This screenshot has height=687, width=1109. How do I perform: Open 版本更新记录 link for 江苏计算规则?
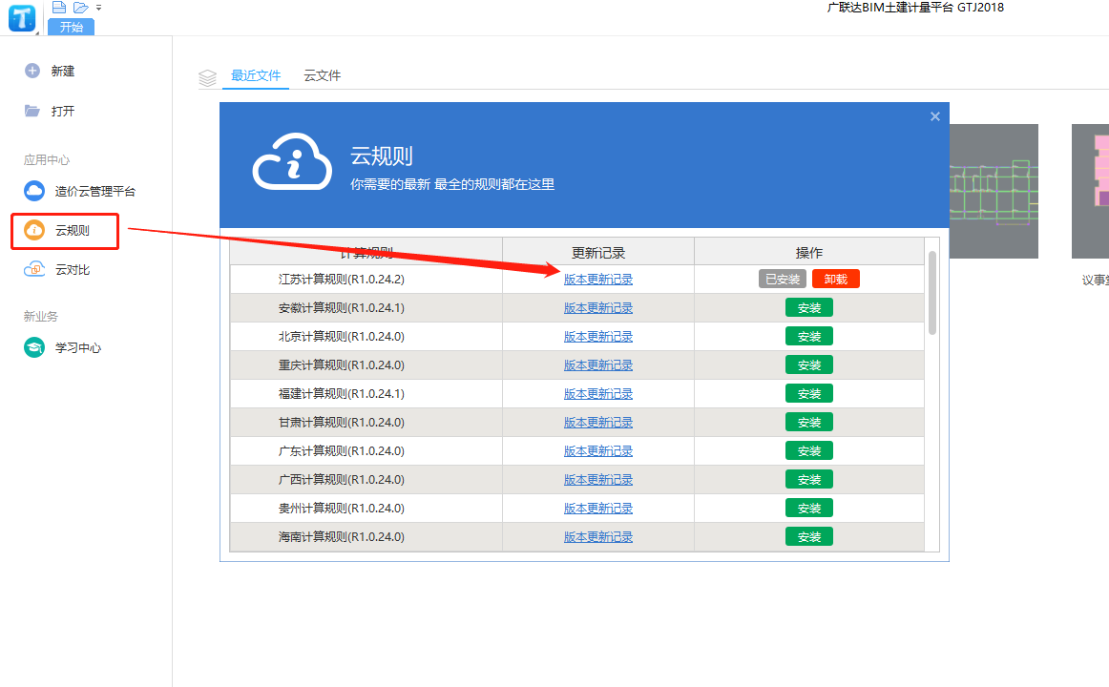click(598, 280)
